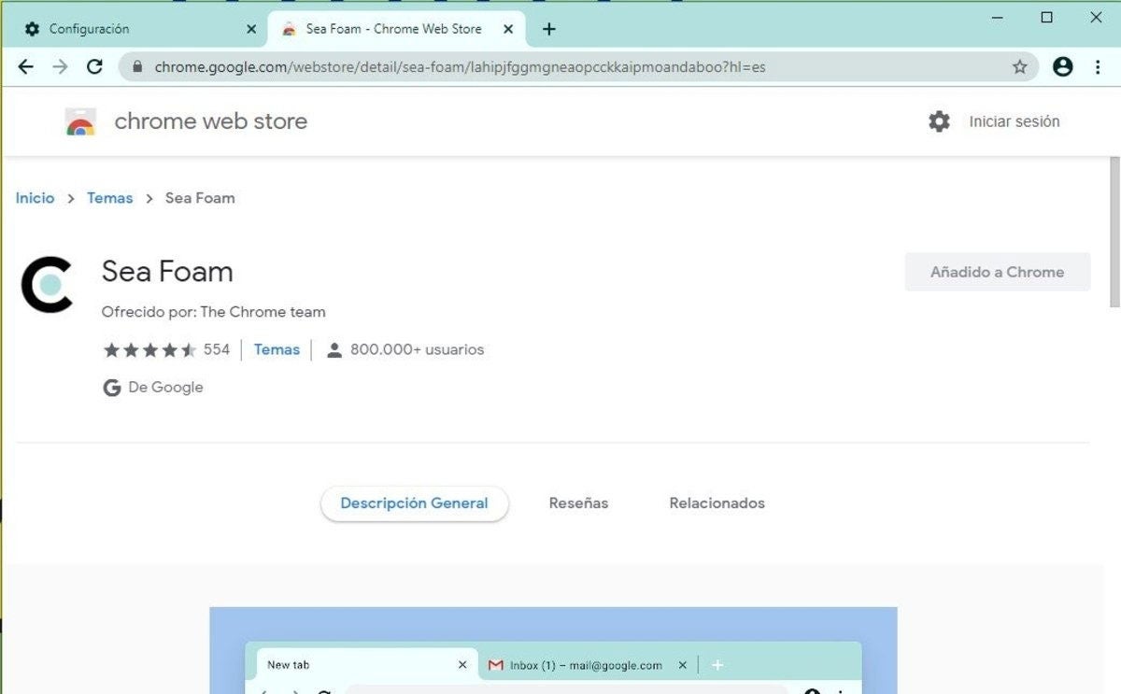Open the Relacionados tab

coord(717,503)
